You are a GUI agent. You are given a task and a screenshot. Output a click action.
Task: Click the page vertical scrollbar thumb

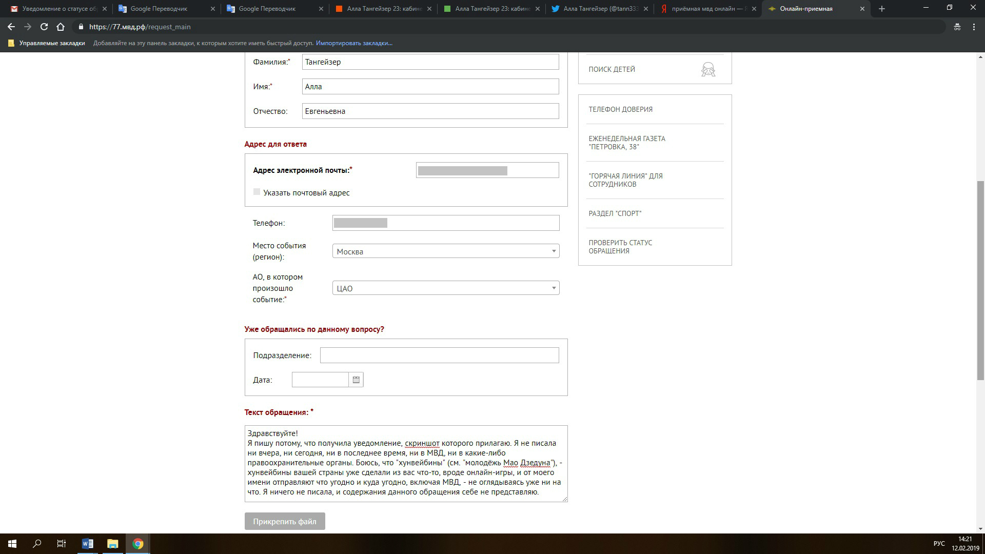point(980,280)
